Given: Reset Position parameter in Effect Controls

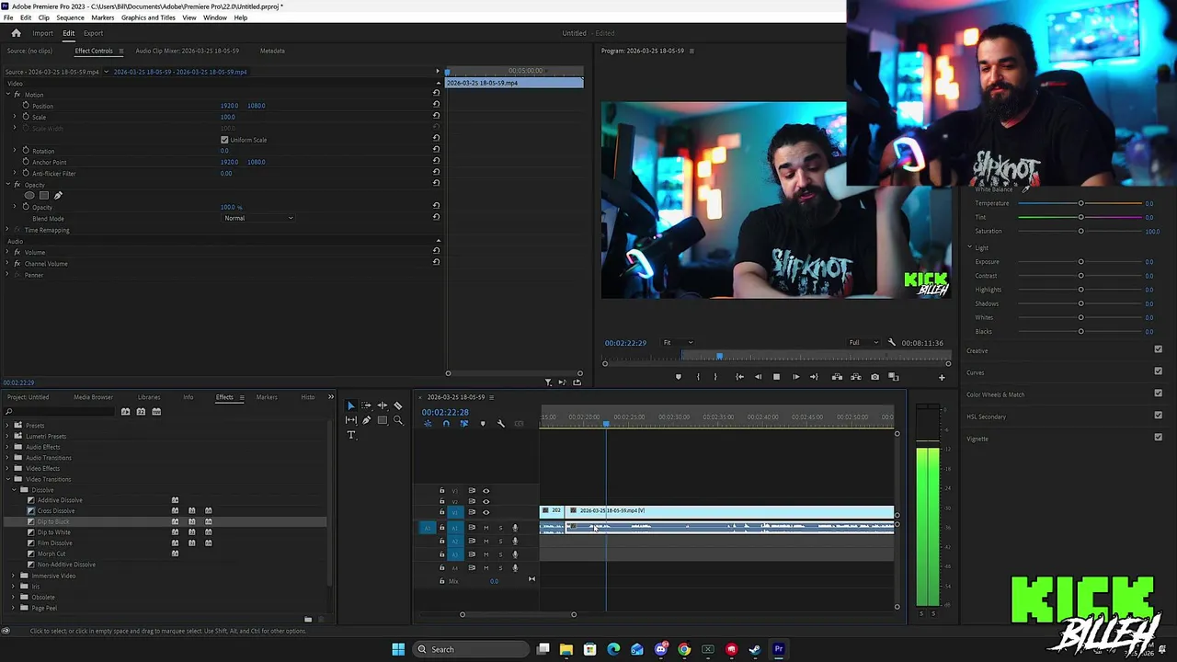Looking at the screenshot, I should point(436,106).
